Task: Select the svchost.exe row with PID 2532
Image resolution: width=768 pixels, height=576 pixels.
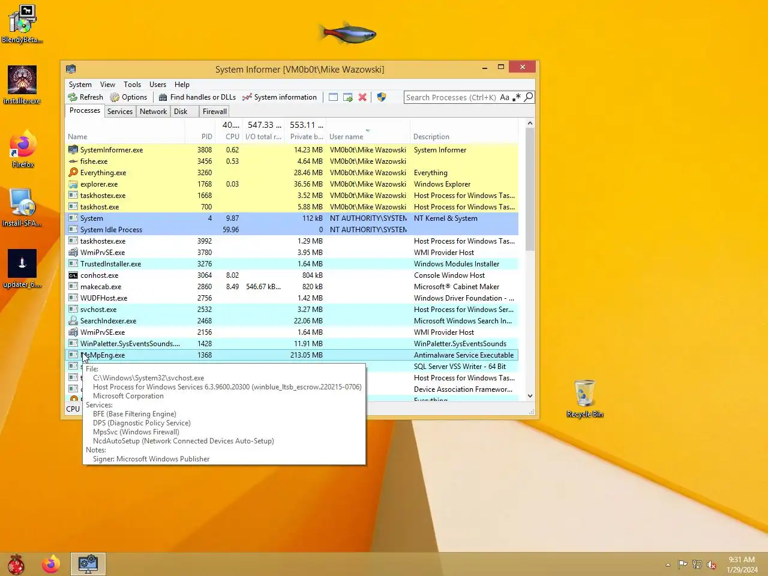Action: [x=292, y=310]
